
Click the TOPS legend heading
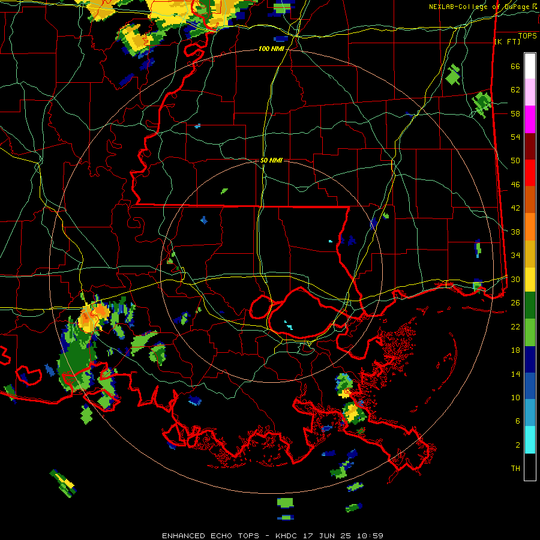(x=527, y=36)
